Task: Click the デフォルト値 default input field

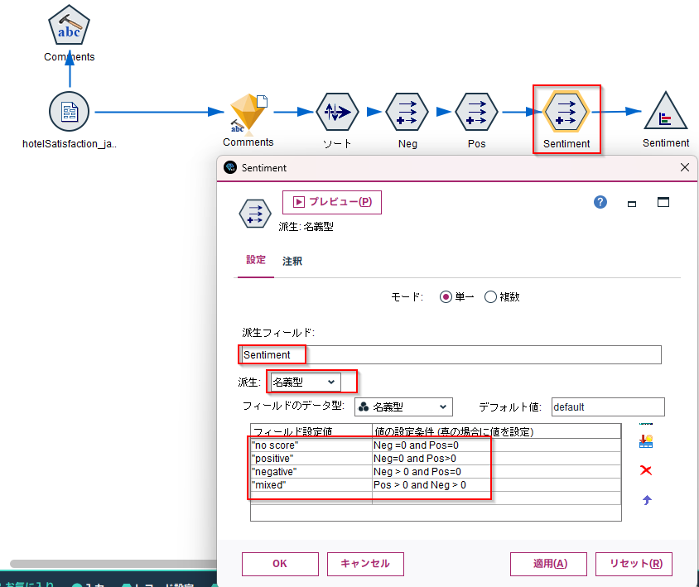Action: pos(608,407)
